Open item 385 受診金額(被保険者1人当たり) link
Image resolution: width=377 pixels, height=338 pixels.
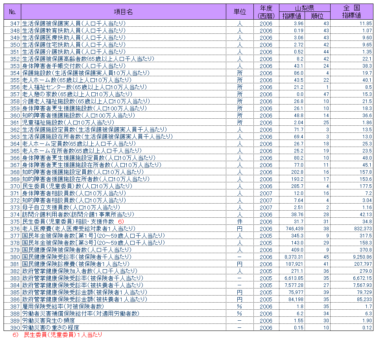[84, 292]
